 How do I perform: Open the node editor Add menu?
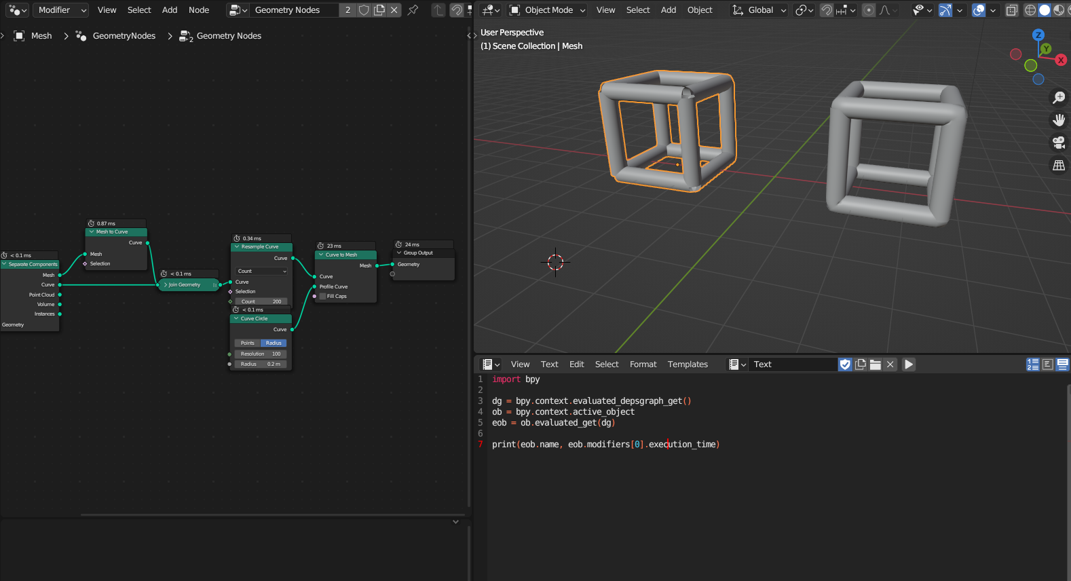[170, 10]
